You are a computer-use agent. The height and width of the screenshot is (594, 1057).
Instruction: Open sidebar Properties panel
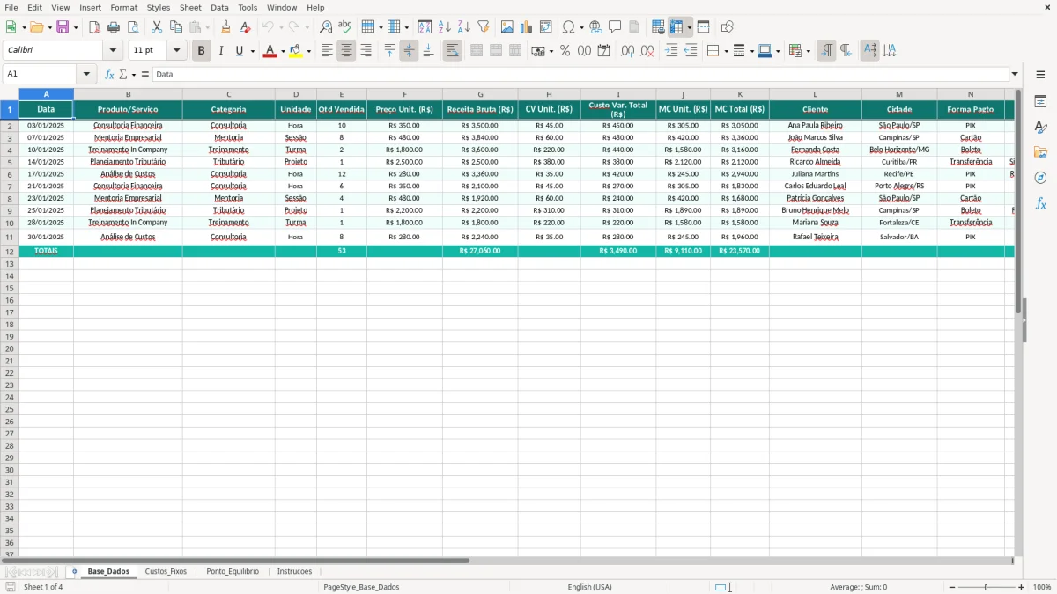tap(1040, 102)
